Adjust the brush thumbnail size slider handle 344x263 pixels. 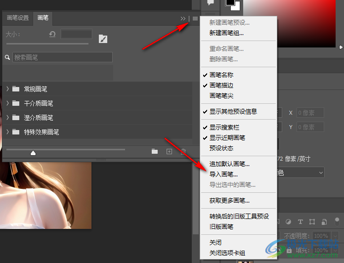click(33, 153)
